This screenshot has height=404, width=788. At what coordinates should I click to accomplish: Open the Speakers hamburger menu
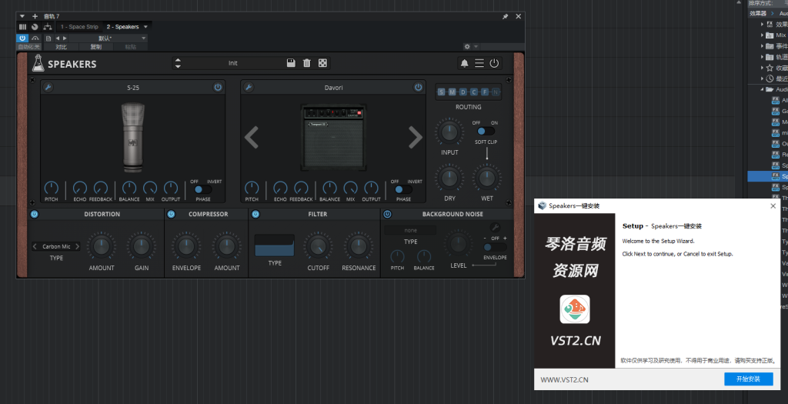coord(479,63)
